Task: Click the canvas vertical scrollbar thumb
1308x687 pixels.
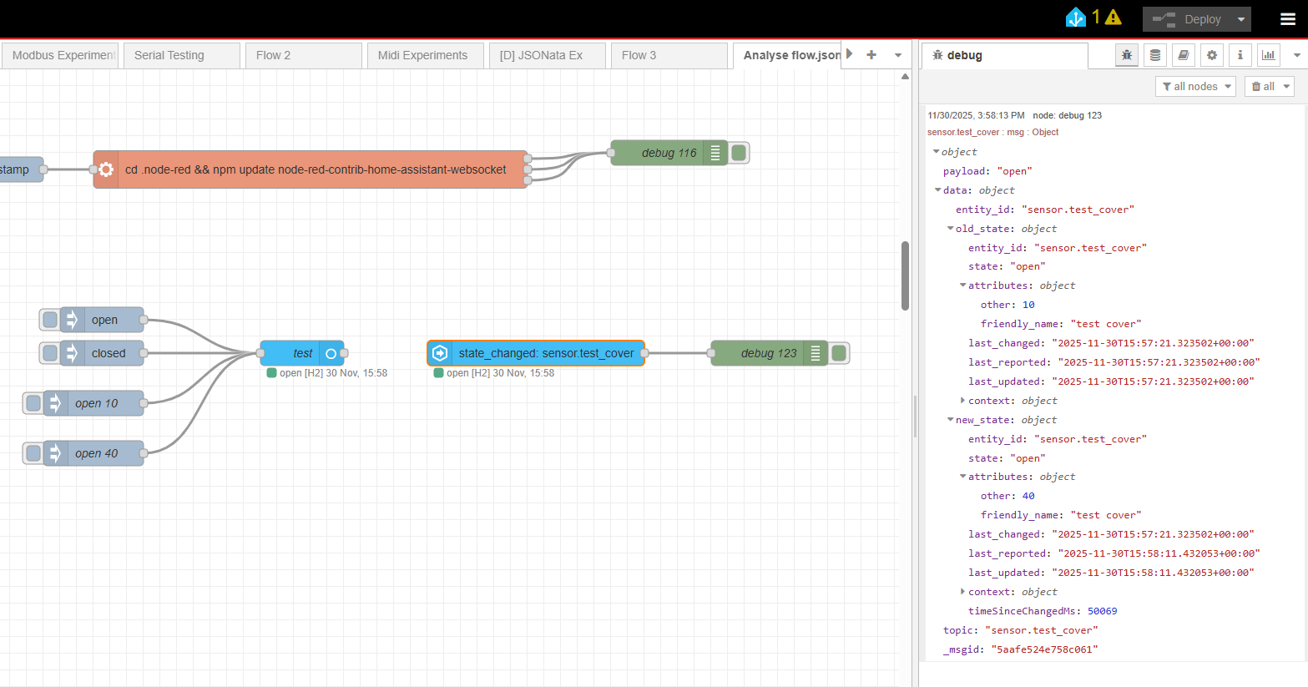Action: (905, 275)
